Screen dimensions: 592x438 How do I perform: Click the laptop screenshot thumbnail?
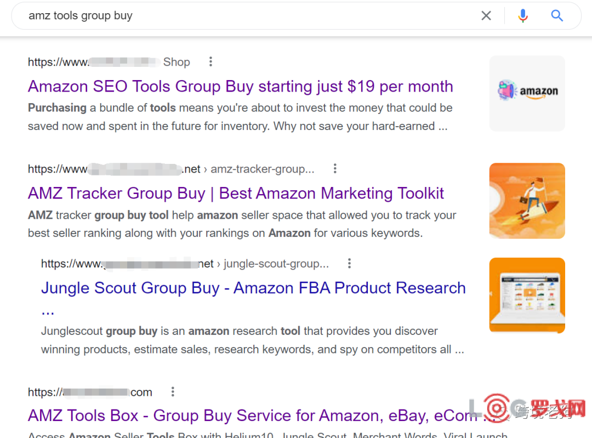pos(527,295)
